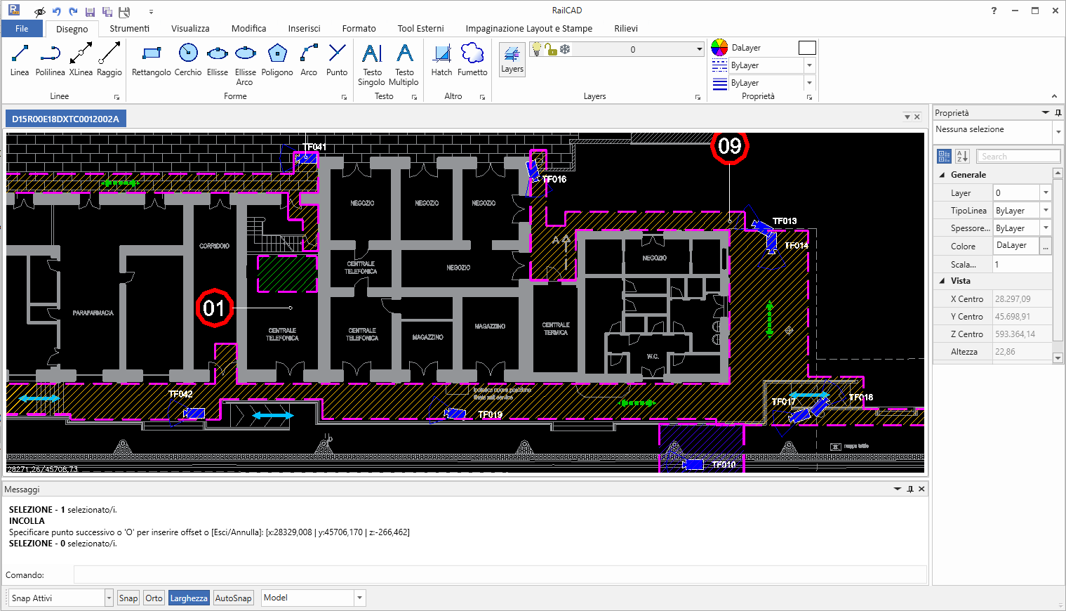Insert Testo Singolo text
The image size is (1066, 611).
coord(372,64)
